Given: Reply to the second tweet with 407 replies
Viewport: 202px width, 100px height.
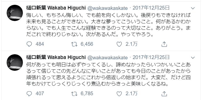Looking at the screenshot, I should coord(29,94).
